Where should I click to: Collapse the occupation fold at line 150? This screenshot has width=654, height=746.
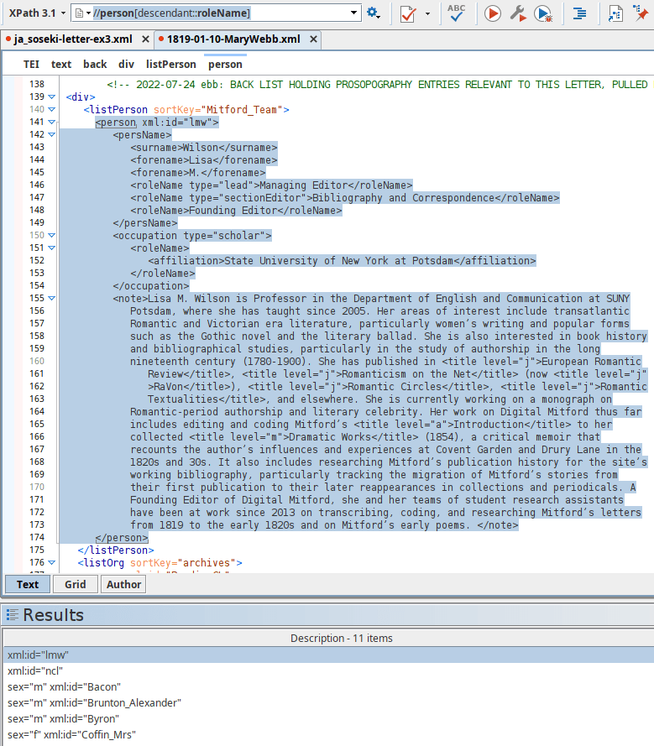[52, 236]
